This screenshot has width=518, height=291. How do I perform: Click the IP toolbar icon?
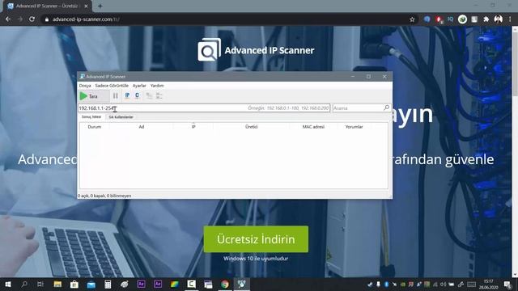127,95
